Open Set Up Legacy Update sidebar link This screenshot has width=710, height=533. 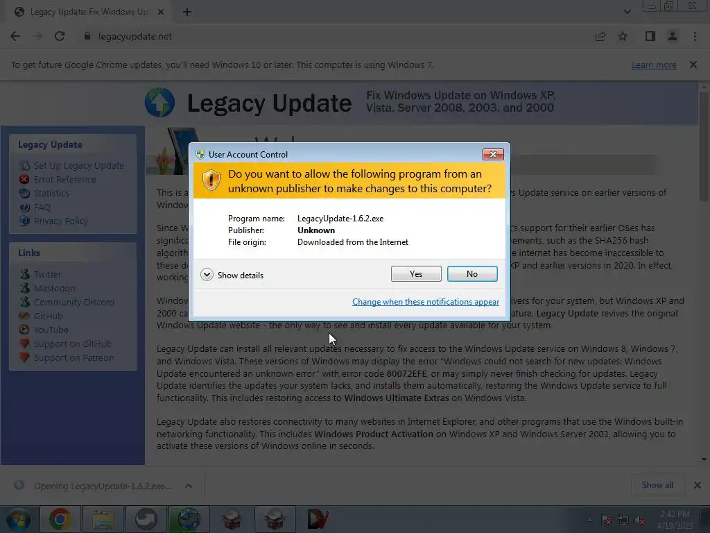click(79, 165)
